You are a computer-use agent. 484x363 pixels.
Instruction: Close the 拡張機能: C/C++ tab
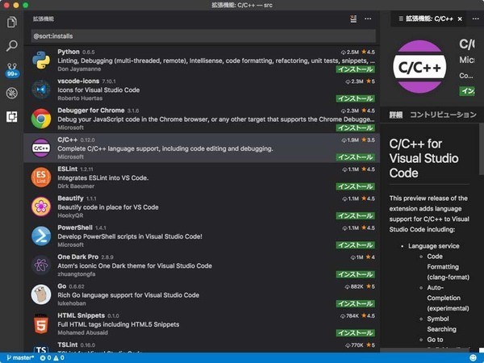point(460,19)
